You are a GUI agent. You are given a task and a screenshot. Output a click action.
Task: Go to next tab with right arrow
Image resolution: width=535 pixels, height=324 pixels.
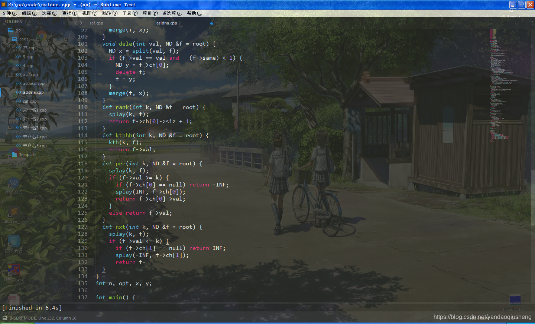point(81,23)
